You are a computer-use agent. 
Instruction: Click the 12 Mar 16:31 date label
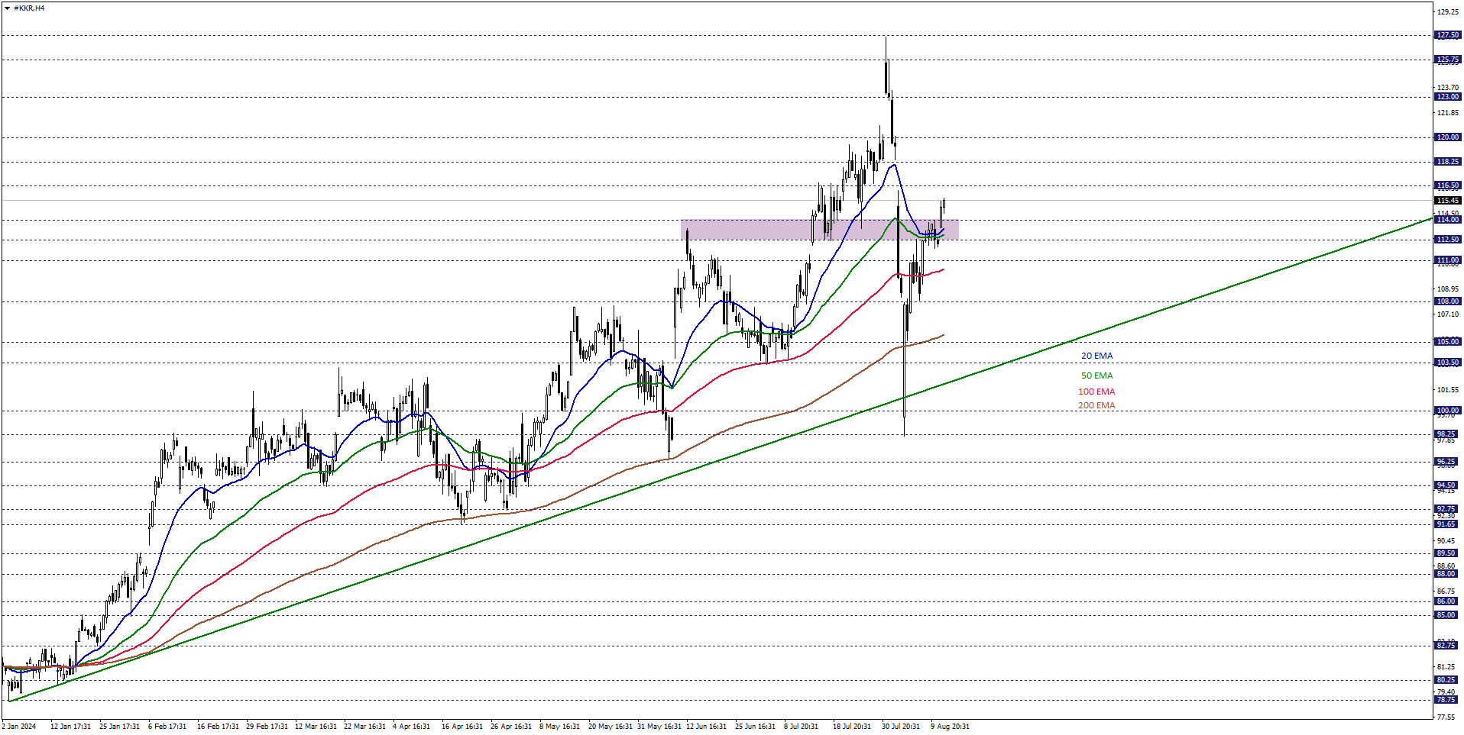[x=316, y=727]
